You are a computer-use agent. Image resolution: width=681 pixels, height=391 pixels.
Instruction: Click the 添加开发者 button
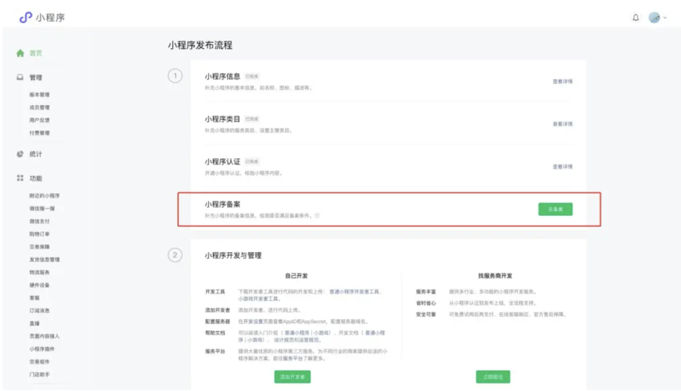[291, 377]
